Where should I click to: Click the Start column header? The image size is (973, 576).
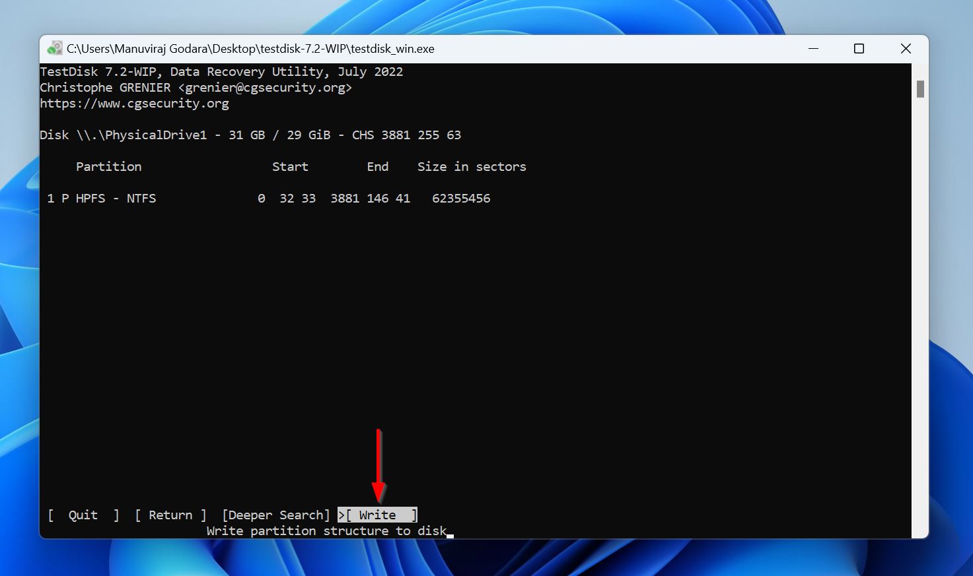click(290, 167)
